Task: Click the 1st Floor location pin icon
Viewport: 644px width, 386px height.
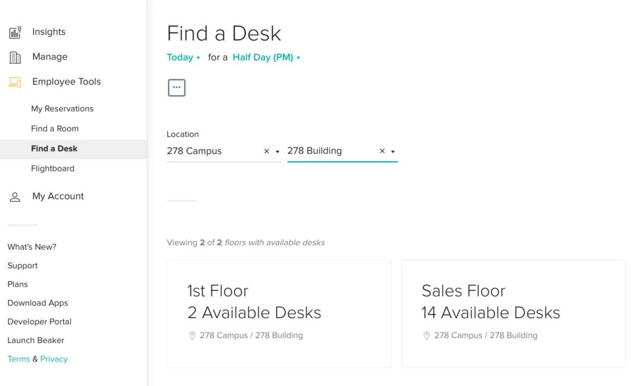Action: point(192,336)
